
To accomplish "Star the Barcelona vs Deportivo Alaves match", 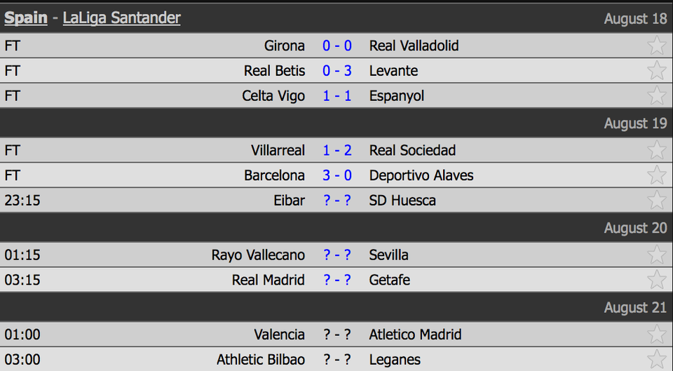I will [657, 175].
